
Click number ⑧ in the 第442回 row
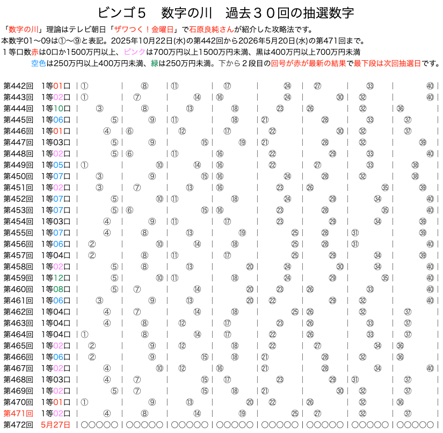tap(144, 86)
